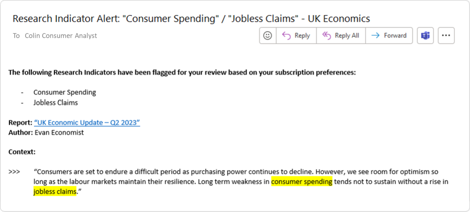Screen dimensions: 470x212
Task: Click the highlighted 'jobless claims' text
Action: click(x=55, y=191)
